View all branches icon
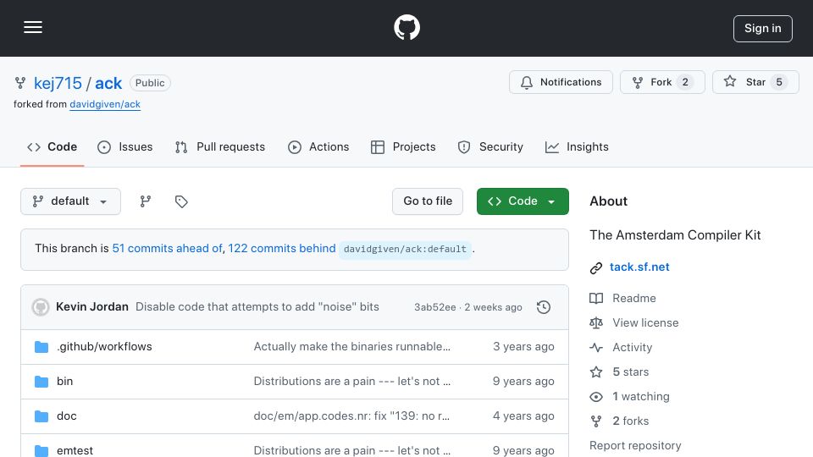This screenshot has height=457, width=813. click(x=146, y=201)
